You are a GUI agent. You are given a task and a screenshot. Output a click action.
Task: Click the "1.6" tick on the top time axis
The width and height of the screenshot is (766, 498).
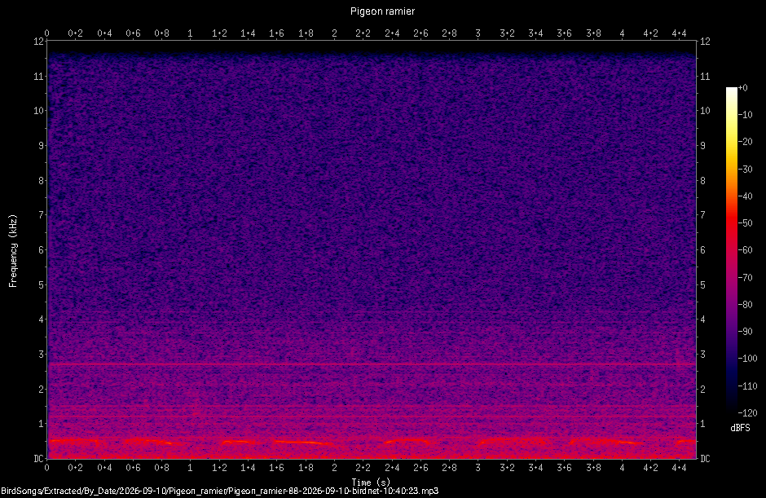pos(276,33)
